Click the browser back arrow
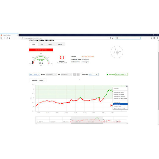 click(2, 38)
